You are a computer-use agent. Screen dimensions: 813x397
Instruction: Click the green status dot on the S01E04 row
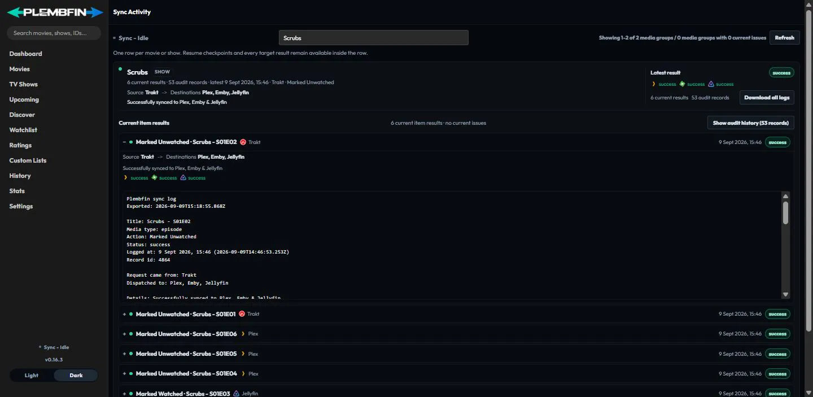click(131, 374)
